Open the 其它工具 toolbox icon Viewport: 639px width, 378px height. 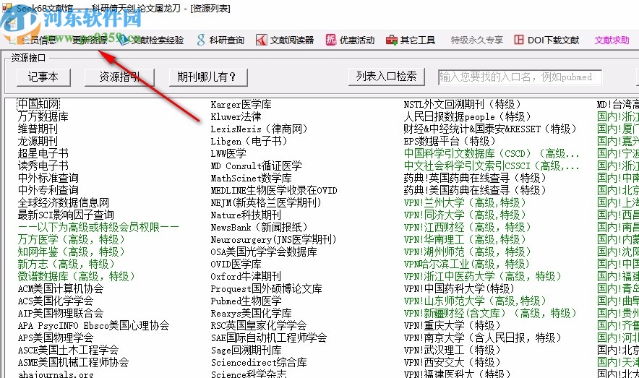tap(391, 40)
